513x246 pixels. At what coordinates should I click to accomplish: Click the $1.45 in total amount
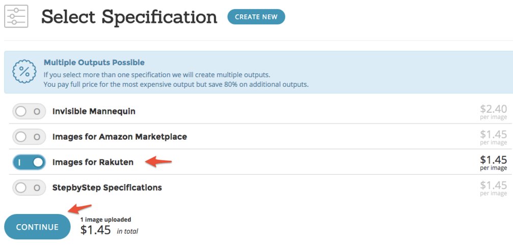96,230
